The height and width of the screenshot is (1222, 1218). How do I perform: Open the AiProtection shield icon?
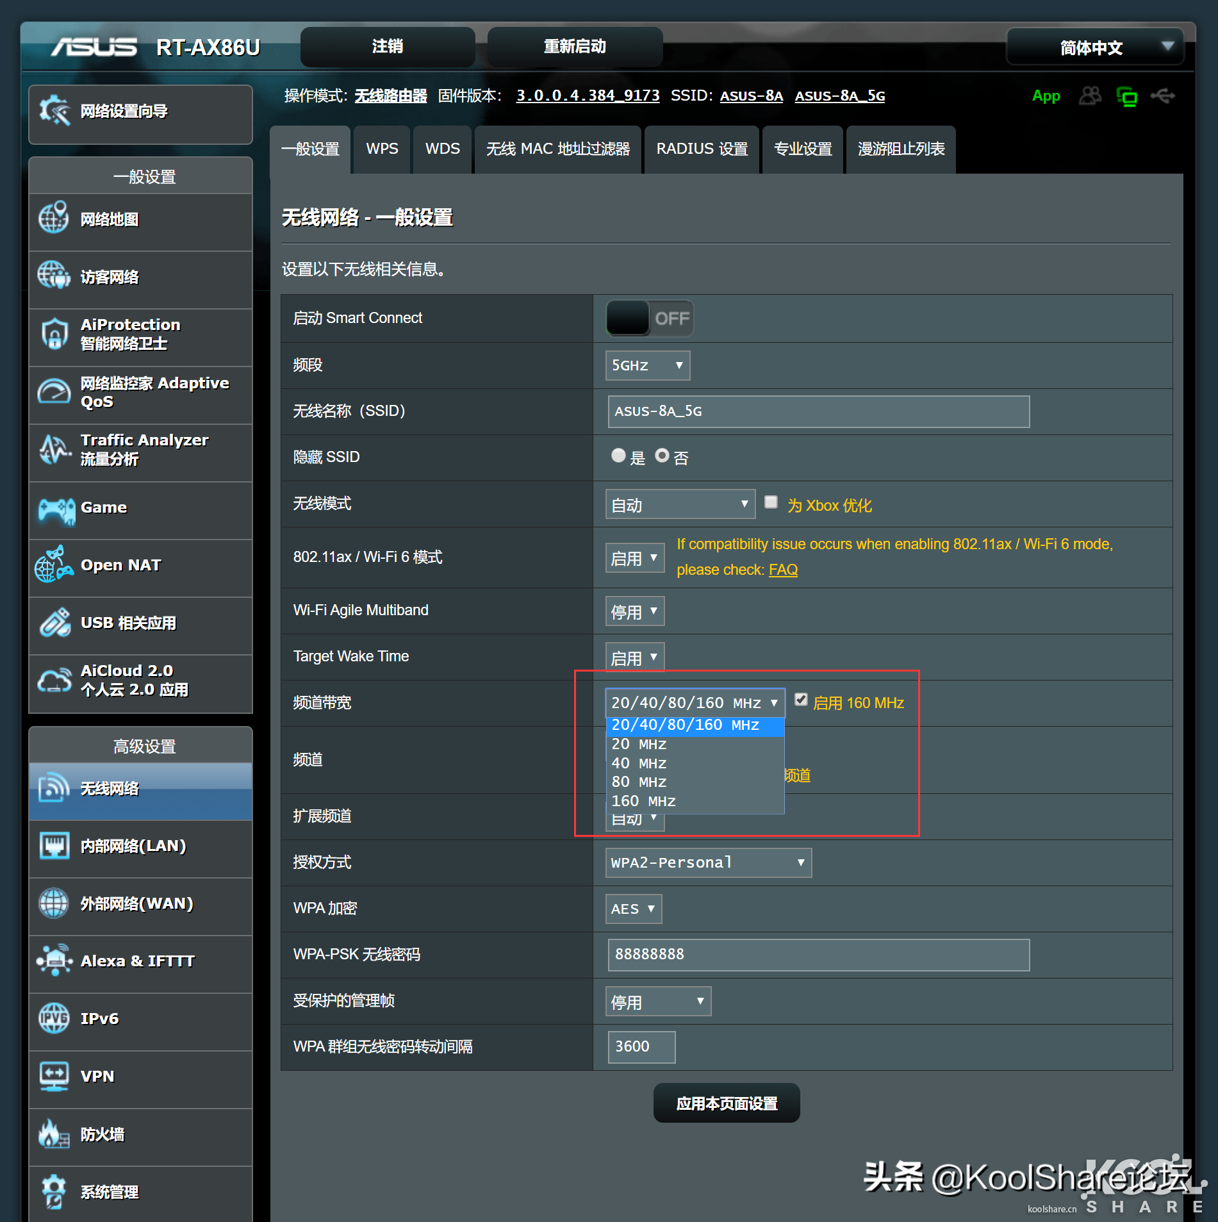[x=54, y=334]
